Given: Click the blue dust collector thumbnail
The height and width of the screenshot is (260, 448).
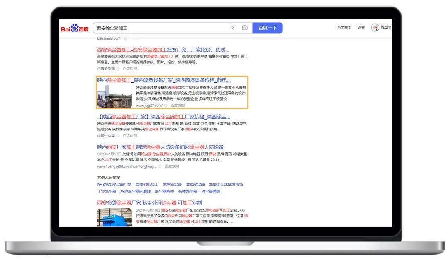Looking at the screenshot, I should pyautogui.click(x=114, y=217).
